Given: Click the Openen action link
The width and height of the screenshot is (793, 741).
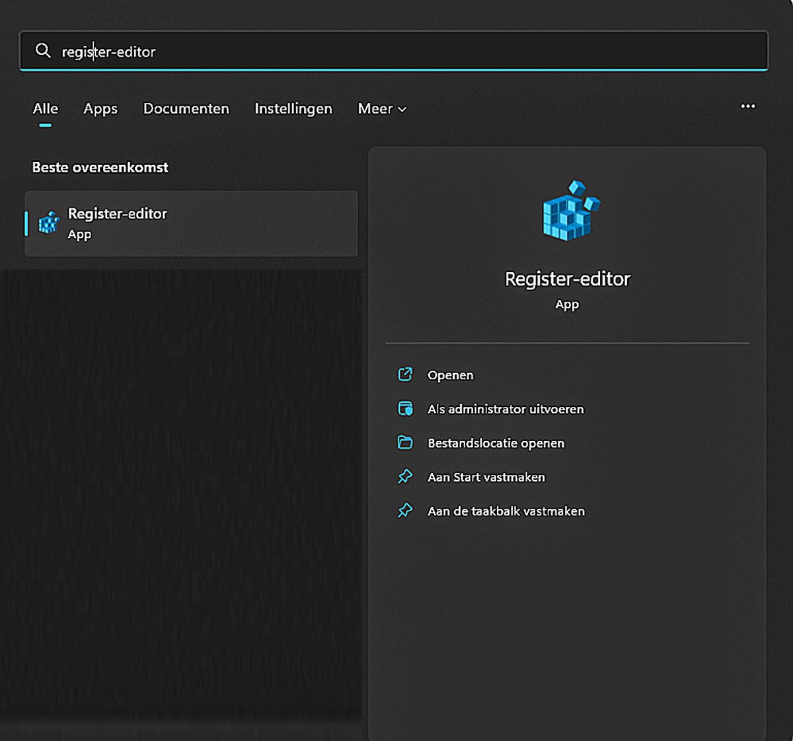Looking at the screenshot, I should coord(451,374).
